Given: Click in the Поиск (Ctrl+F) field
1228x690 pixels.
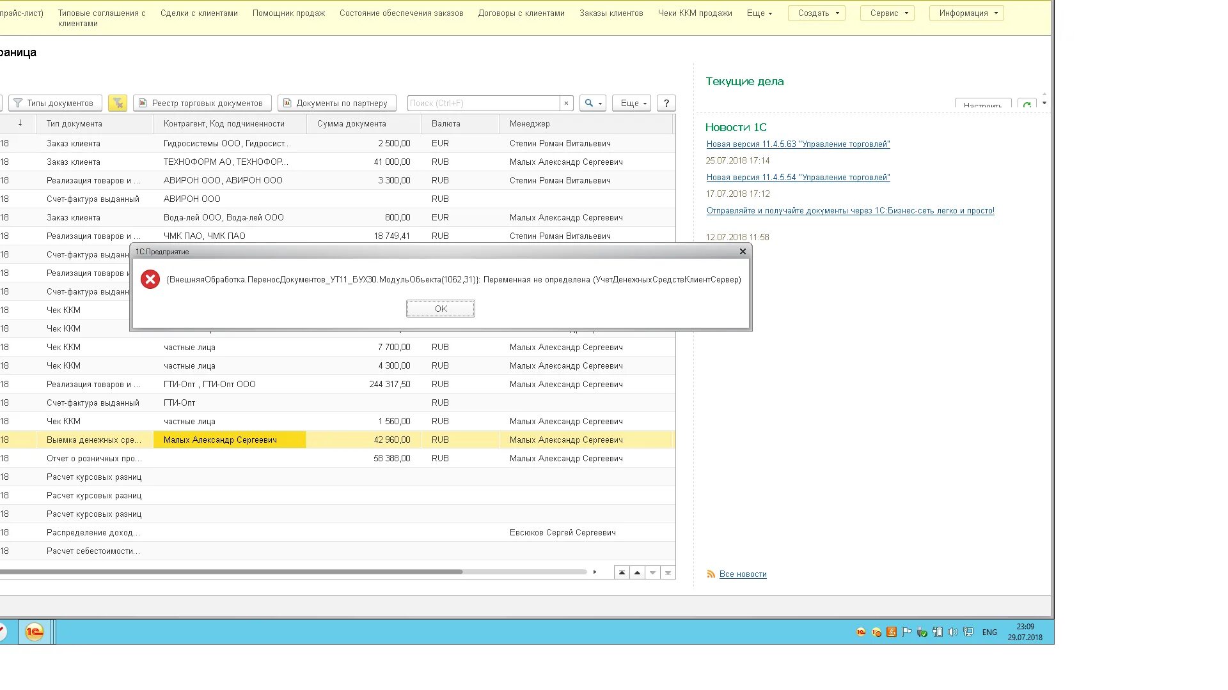Looking at the screenshot, I should tap(483, 103).
